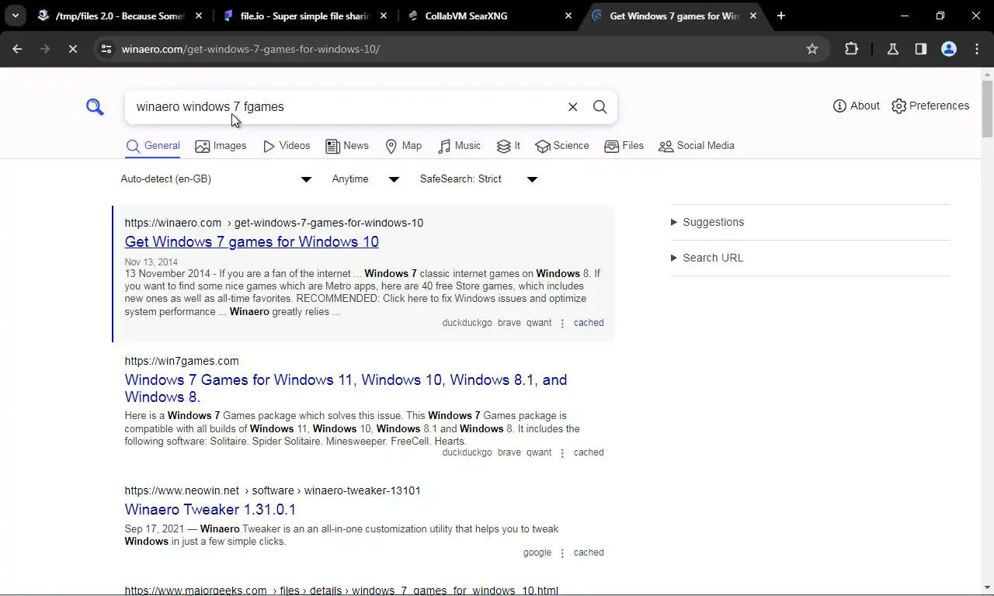Go back to previous page
The height and width of the screenshot is (596, 994).
pos(17,49)
